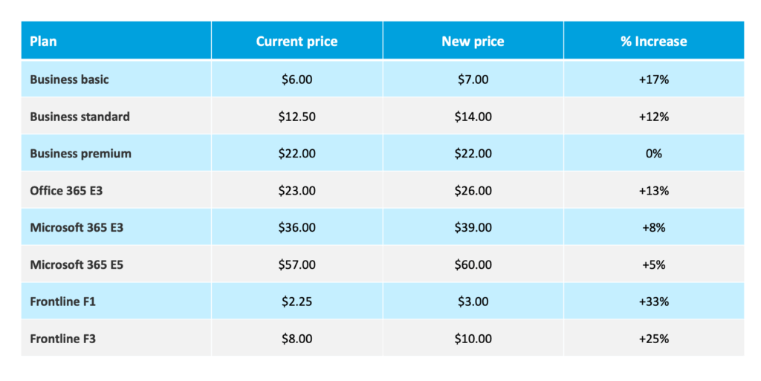
Task: Click the Microsoft 365 E3 row label
Action: click(x=77, y=227)
